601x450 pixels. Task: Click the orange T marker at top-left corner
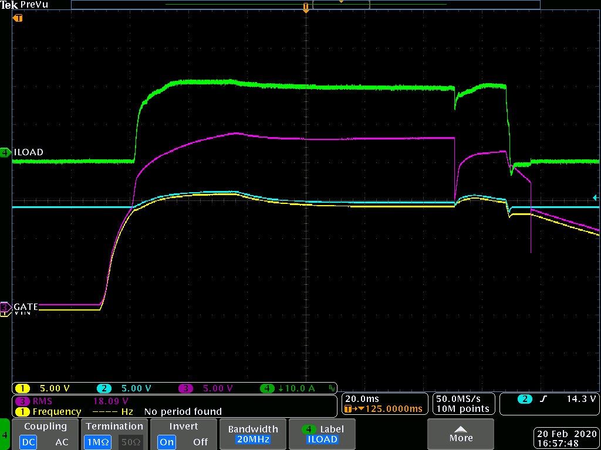click(18, 18)
